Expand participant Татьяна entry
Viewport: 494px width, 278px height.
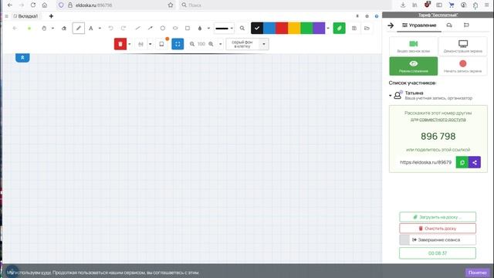tap(390, 96)
